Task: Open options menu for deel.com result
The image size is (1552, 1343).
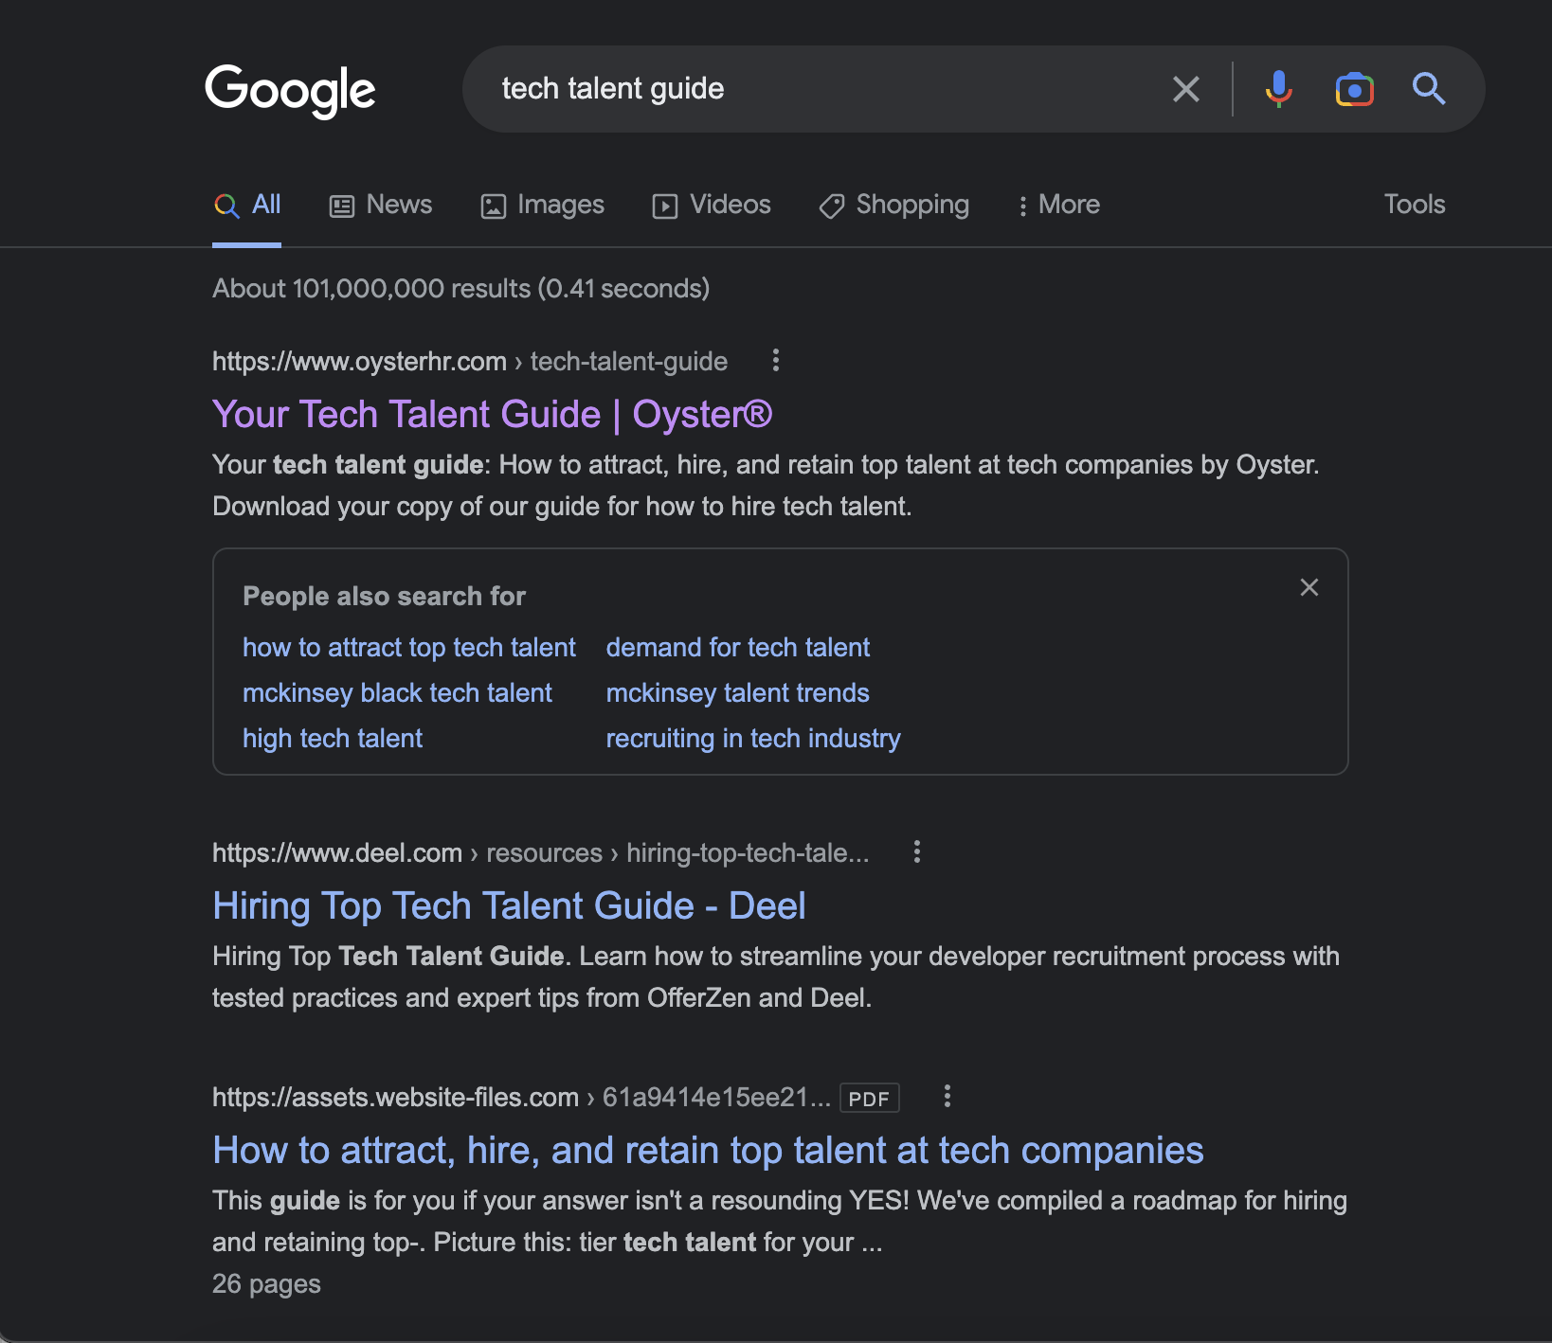Action: tap(917, 851)
